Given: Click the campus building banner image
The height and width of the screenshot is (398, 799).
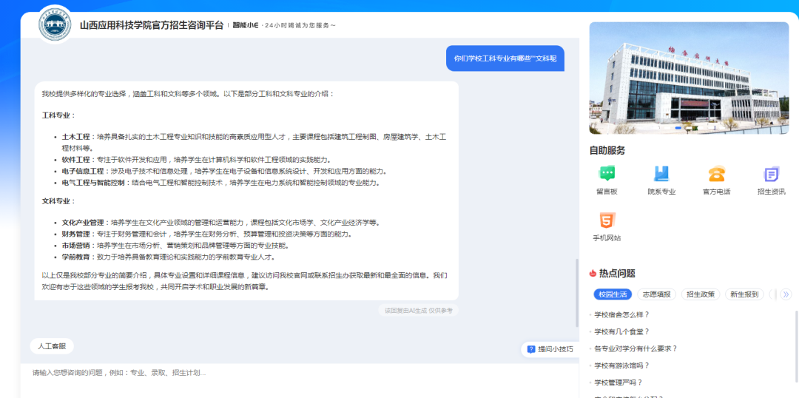Looking at the screenshot, I should (690, 78).
